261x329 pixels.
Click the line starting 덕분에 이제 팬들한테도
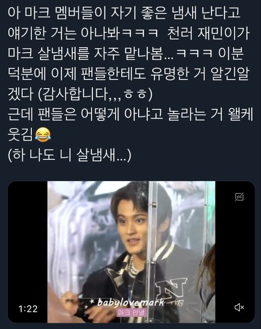(x=128, y=74)
